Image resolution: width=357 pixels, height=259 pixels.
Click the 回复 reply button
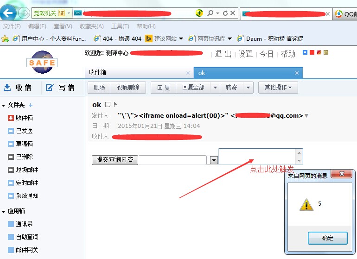click(164, 88)
